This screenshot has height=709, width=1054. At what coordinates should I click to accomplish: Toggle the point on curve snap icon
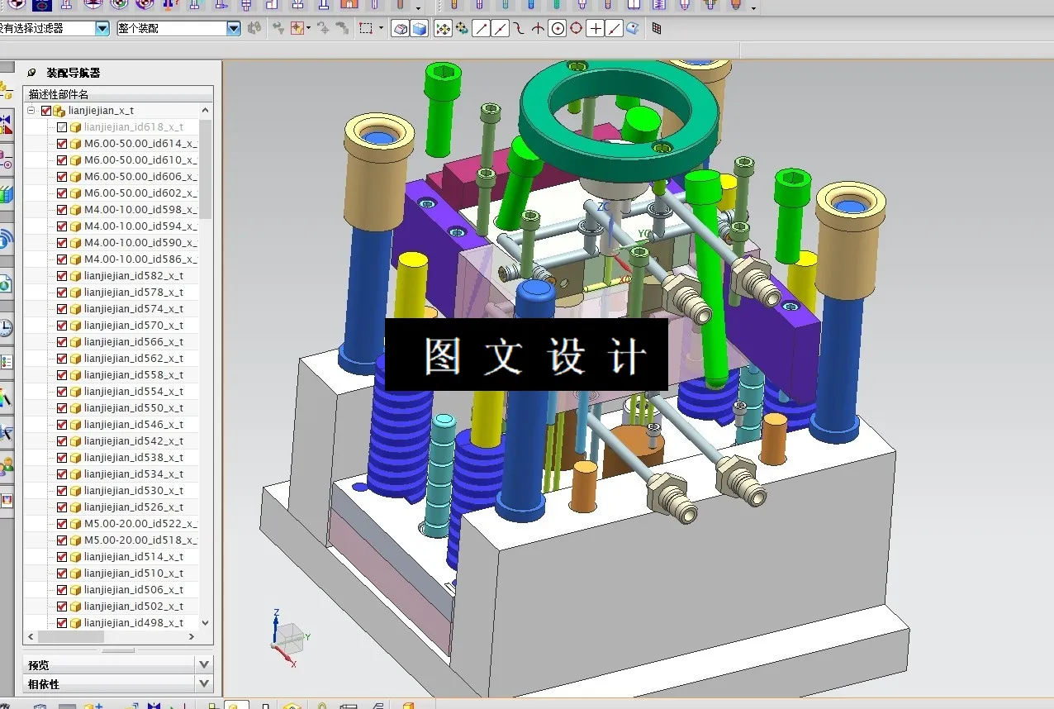pos(615,29)
